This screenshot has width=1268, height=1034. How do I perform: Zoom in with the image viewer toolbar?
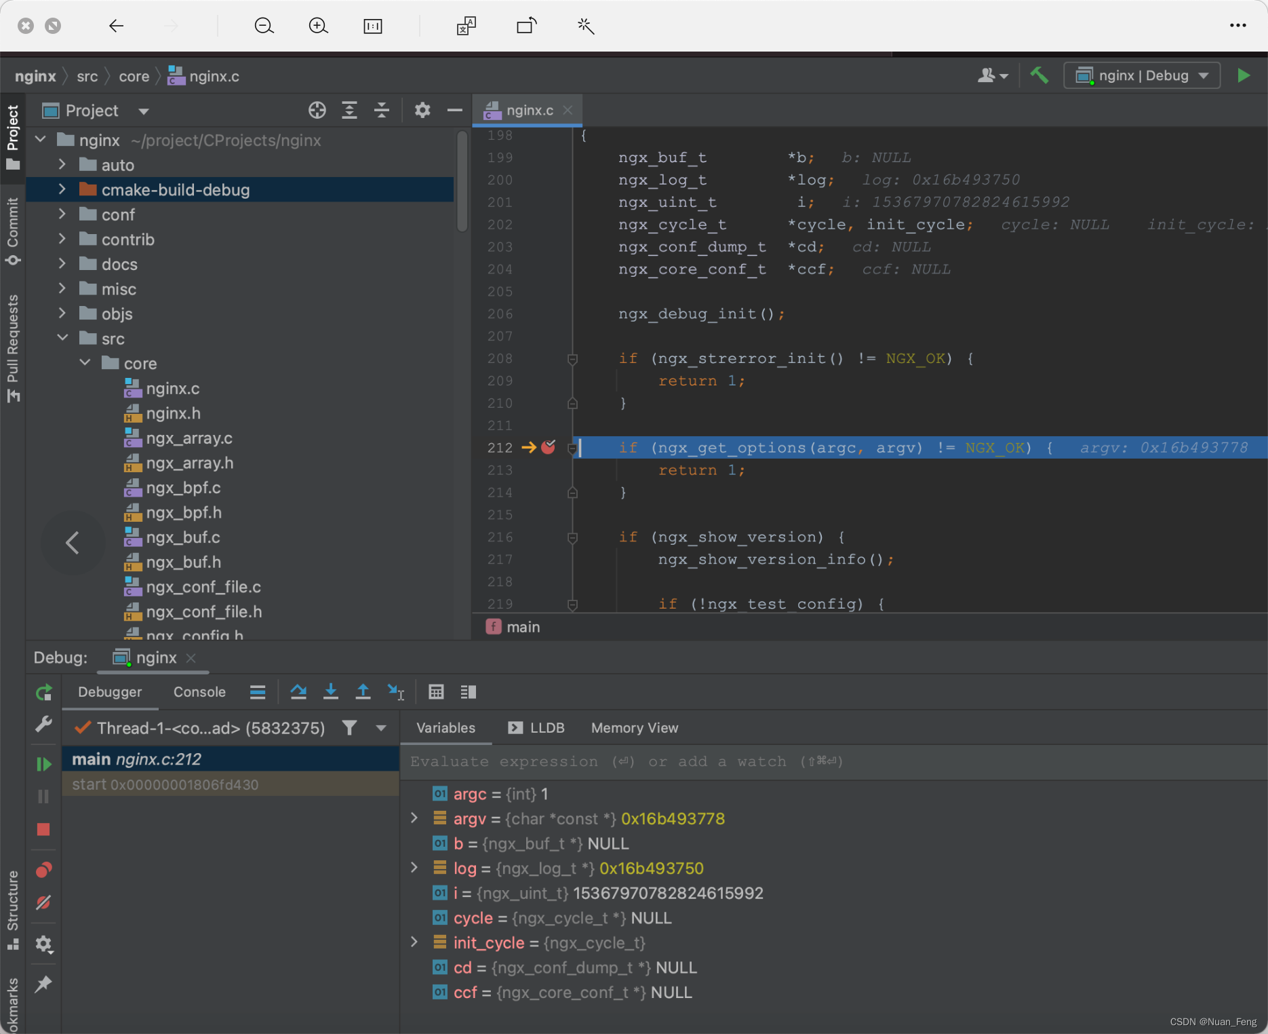[318, 26]
